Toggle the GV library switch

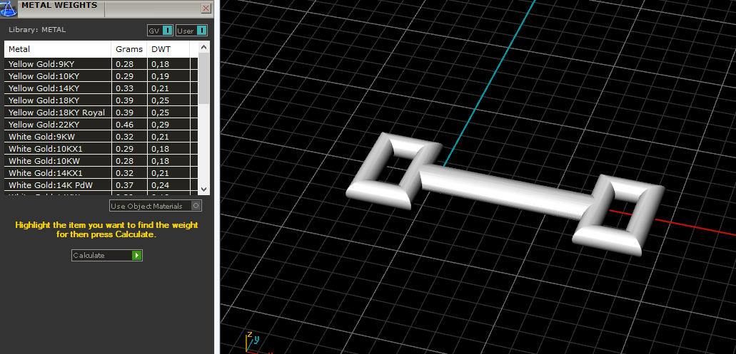coord(161,31)
